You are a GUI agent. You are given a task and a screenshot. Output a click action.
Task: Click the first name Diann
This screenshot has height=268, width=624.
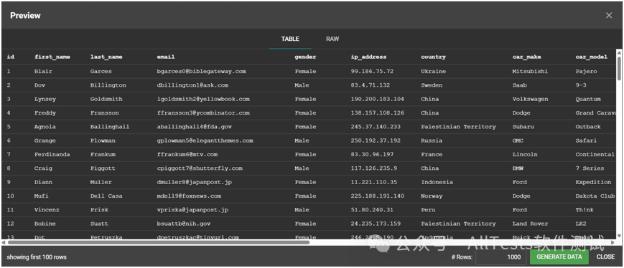point(43,182)
